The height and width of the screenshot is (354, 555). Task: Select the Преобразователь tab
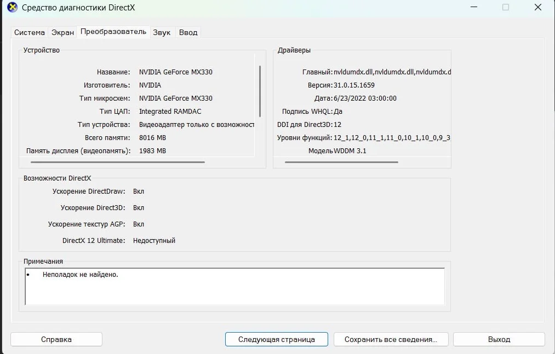click(x=113, y=32)
